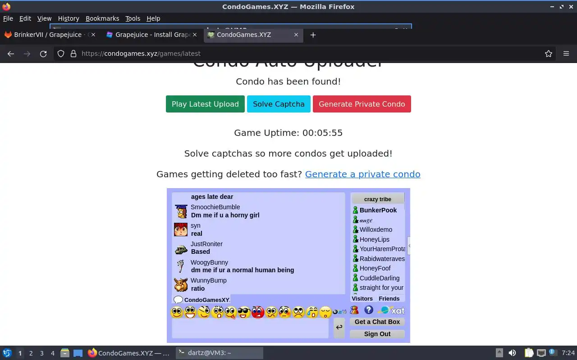Open the Help menu
This screenshot has height=360, width=577.
(x=153, y=18)
